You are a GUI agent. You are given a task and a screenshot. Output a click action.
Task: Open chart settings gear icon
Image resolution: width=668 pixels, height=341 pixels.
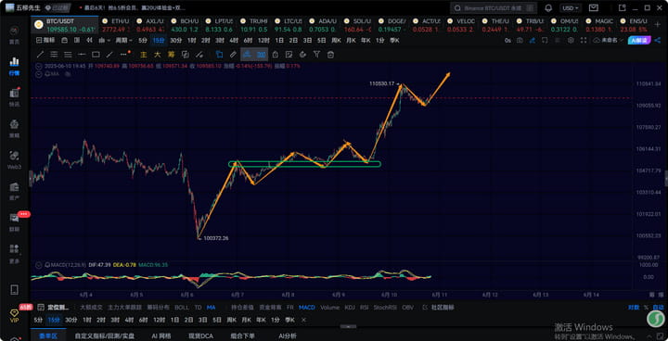click(x=571, y=40)
